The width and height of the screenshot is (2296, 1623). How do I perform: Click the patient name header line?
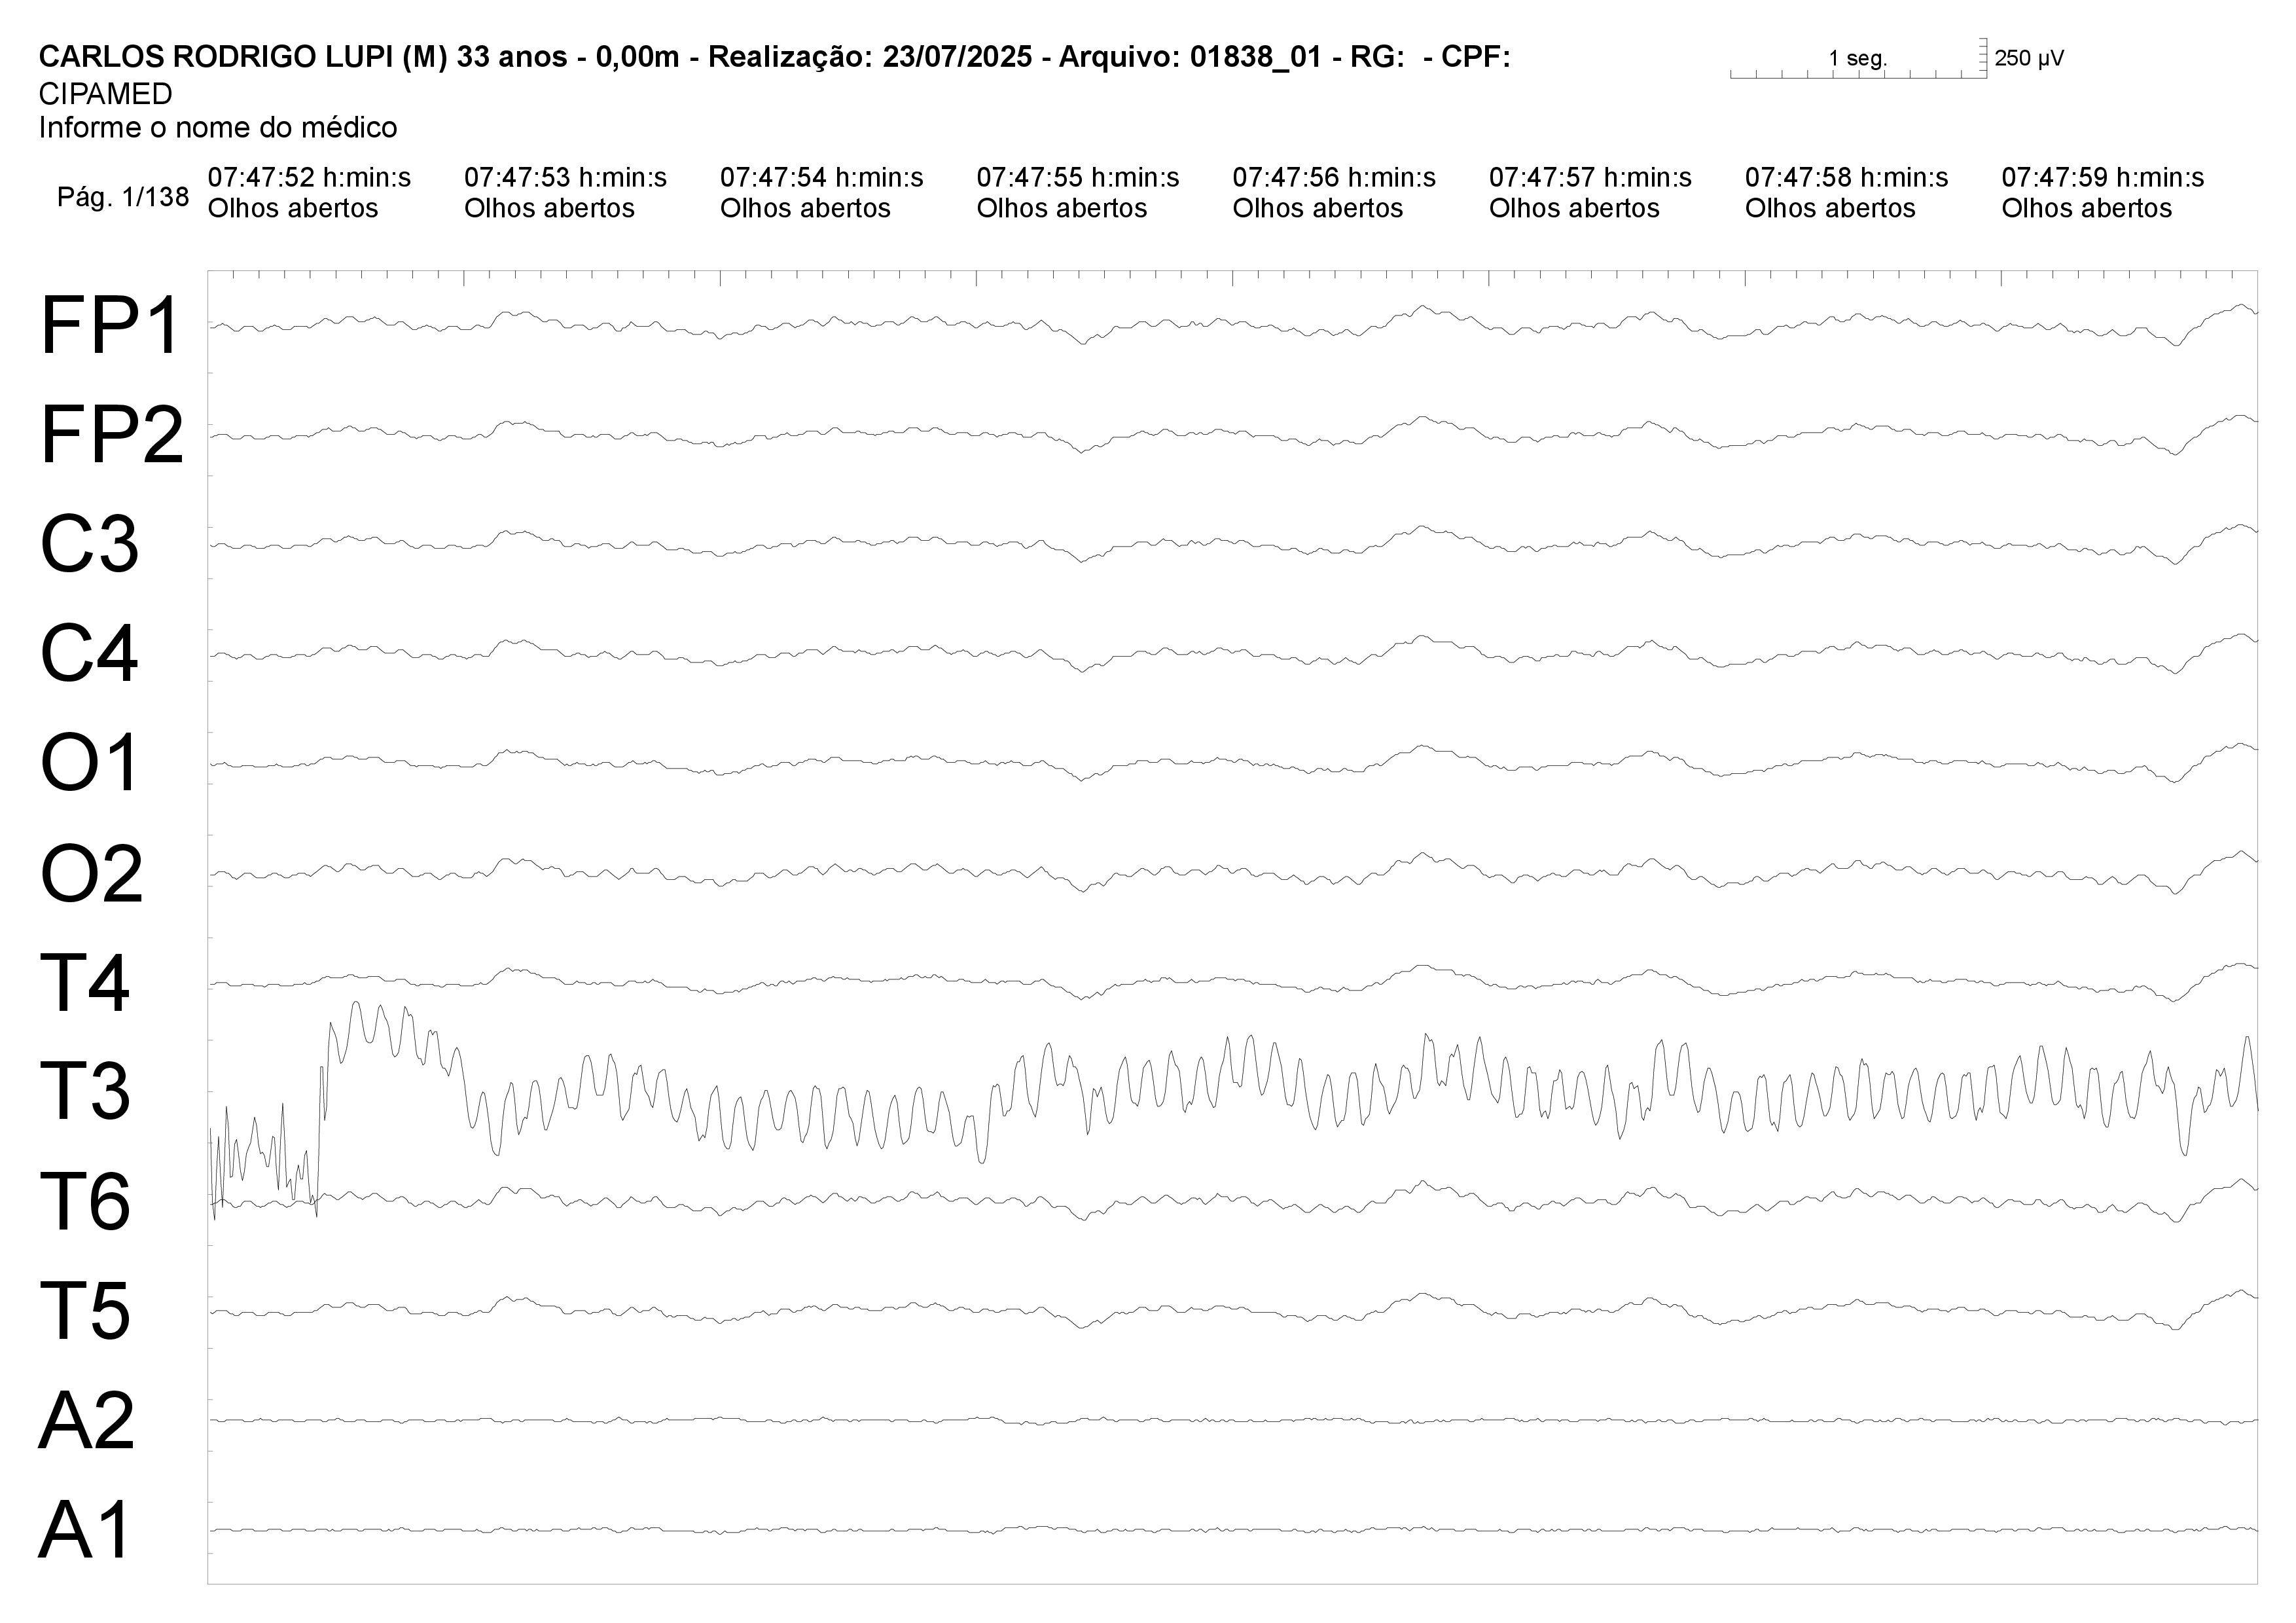pyautogui.click(x=774, y=57)
